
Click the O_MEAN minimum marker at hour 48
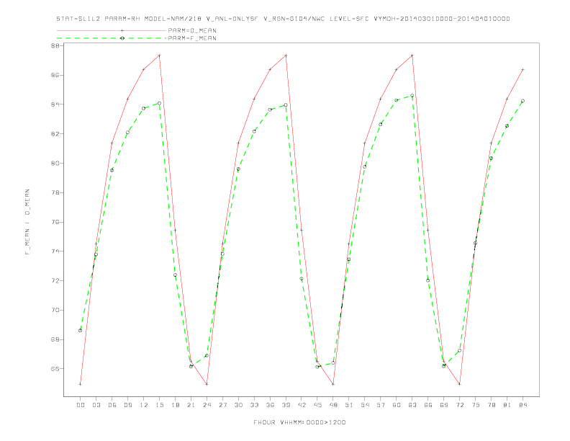[x=333, y=384]
